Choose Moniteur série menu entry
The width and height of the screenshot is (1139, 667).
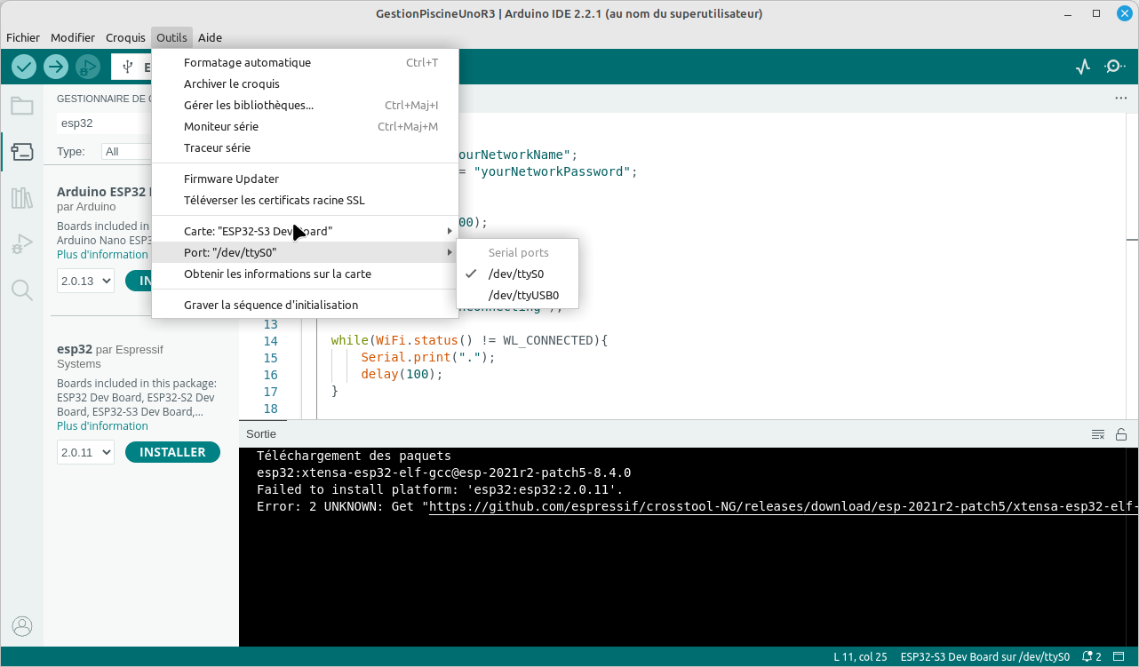[x=306, y=127]
